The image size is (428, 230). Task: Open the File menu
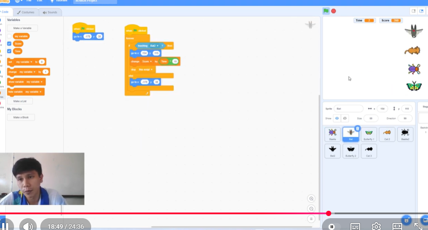tap(29, 1)
